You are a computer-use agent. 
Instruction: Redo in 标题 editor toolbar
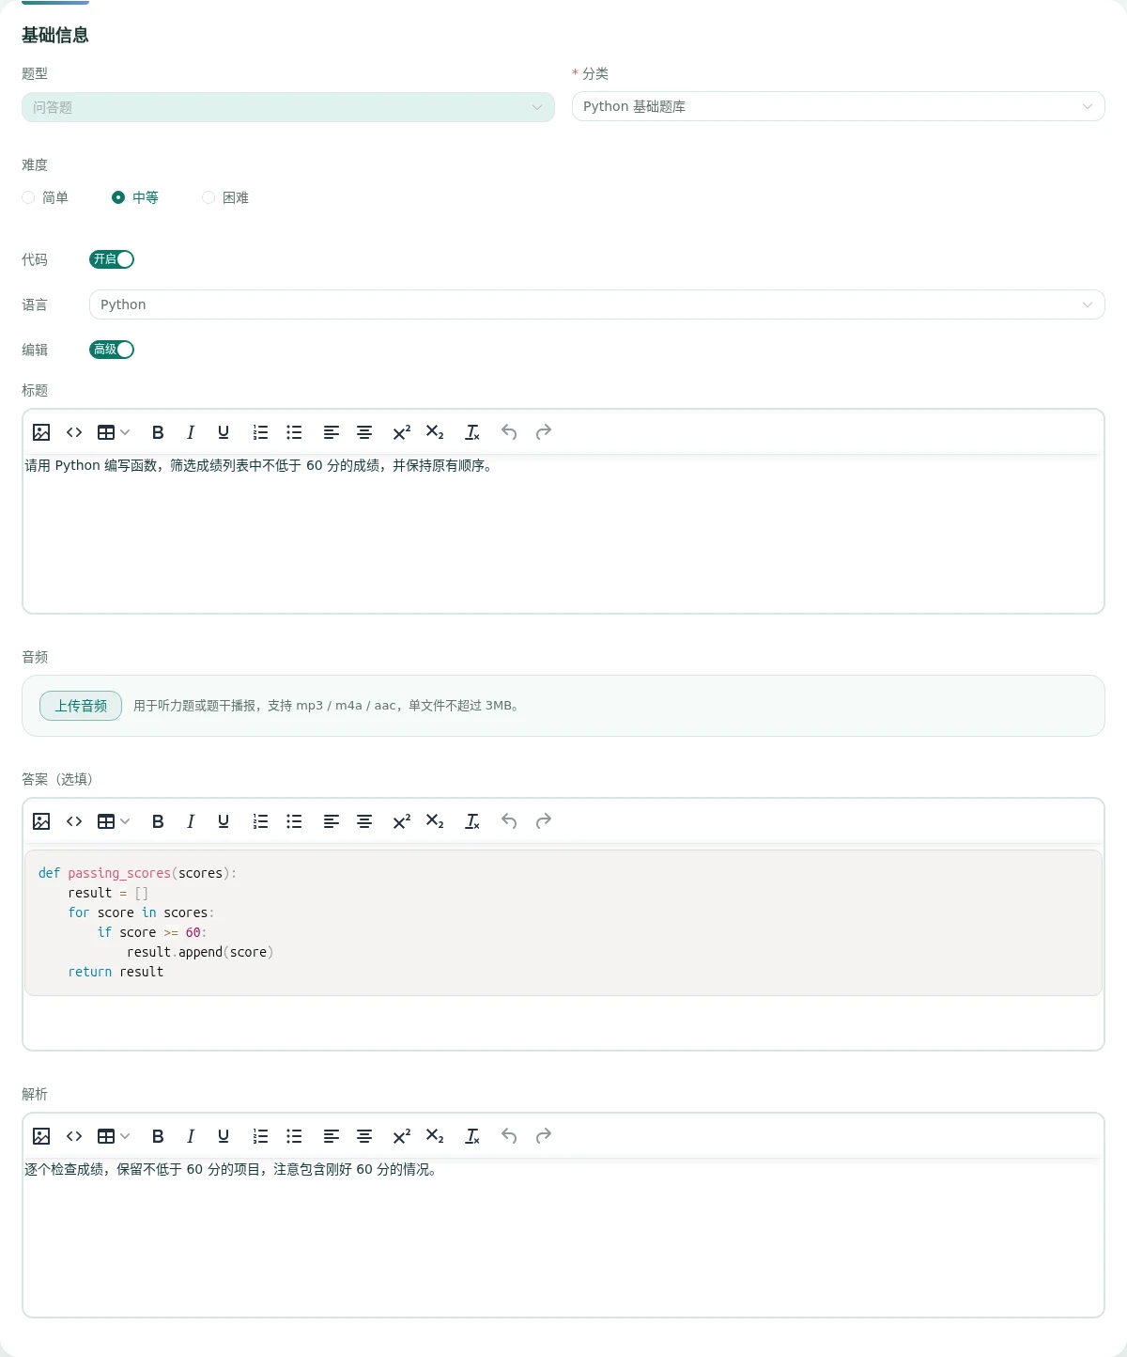point(543,432)
